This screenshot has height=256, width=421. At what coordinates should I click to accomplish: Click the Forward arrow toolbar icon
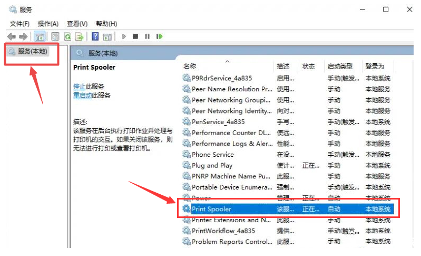(x=23, y=36)
